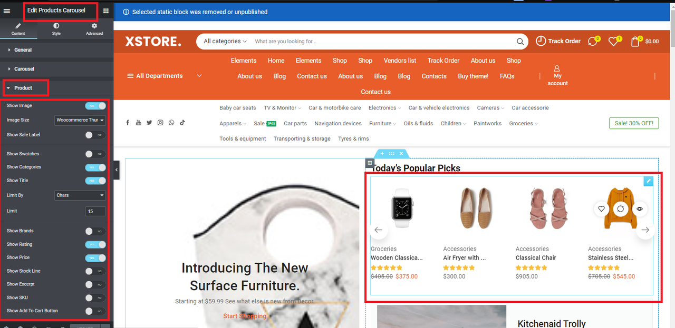675x328 pixels.
Task: Click the Limit number field
Action: [x=95, y=211]
